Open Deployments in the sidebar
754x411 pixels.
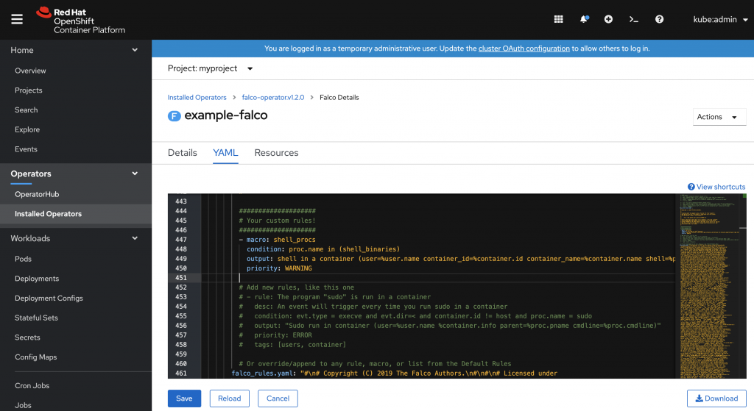(x=37, y=279)
